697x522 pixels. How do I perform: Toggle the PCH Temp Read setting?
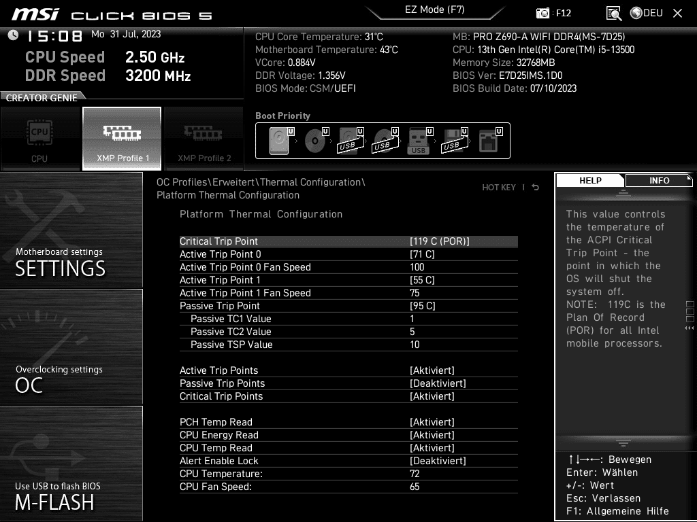348,422
